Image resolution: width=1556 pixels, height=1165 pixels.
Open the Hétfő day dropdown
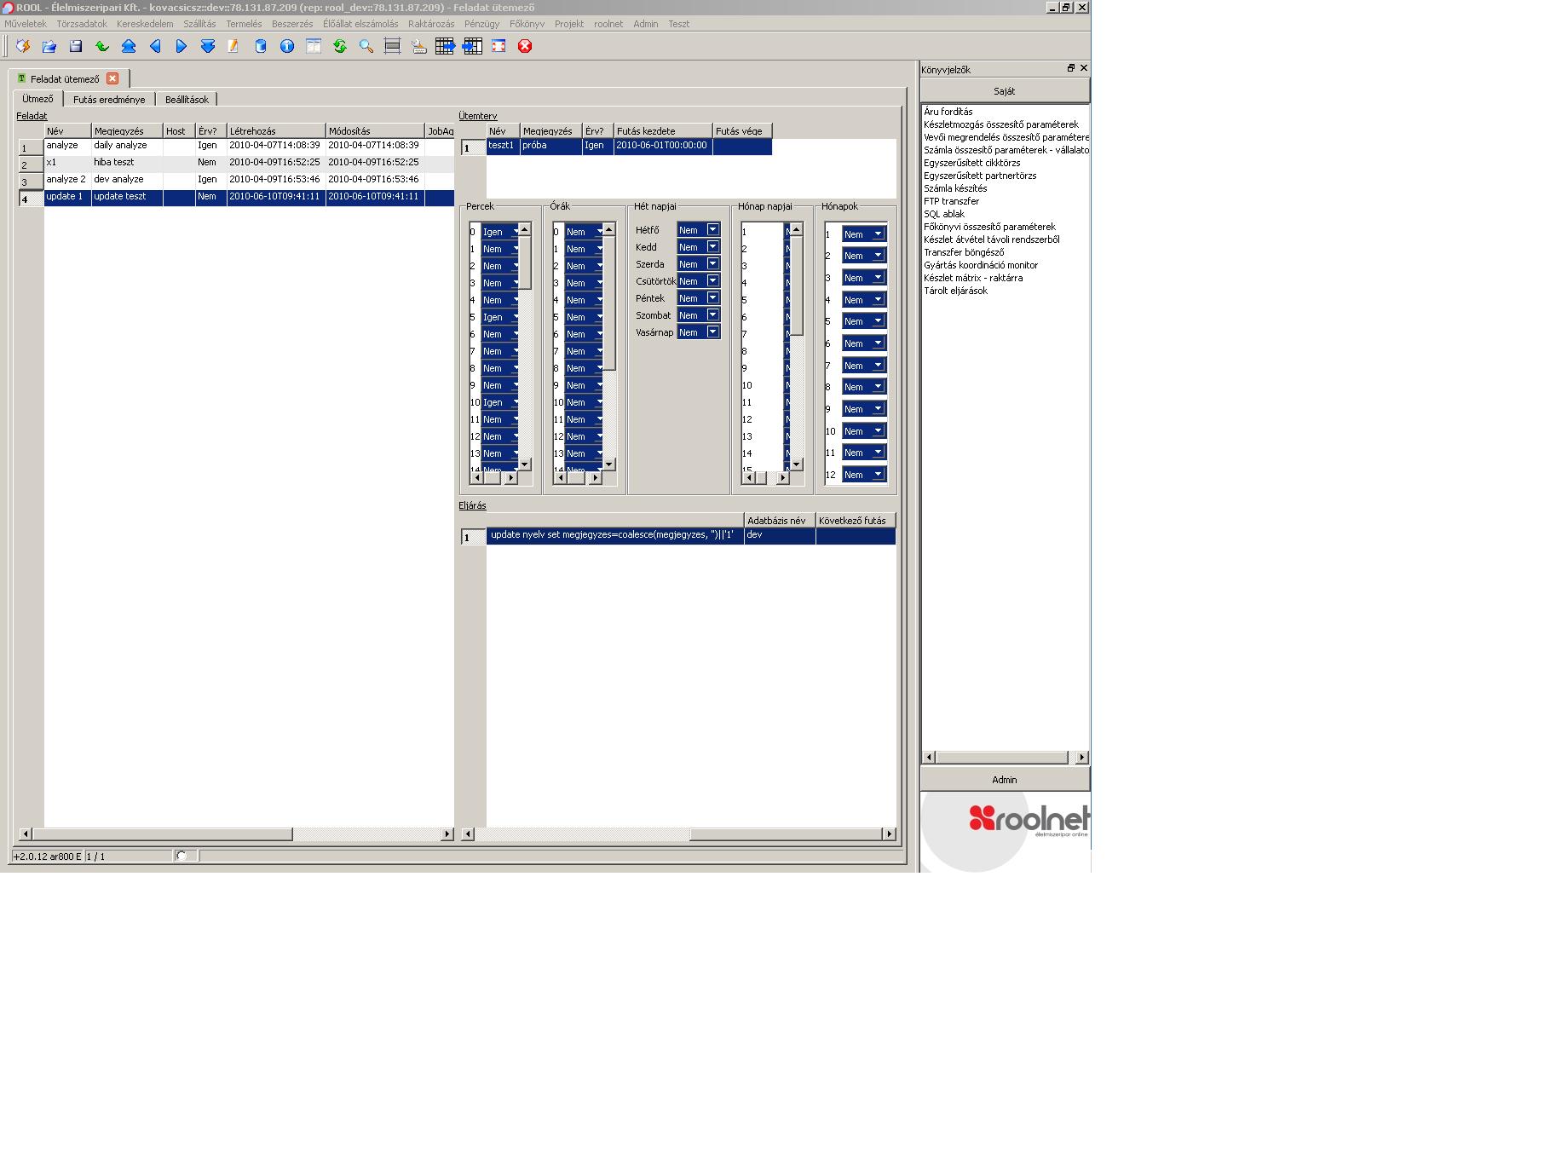712,230
